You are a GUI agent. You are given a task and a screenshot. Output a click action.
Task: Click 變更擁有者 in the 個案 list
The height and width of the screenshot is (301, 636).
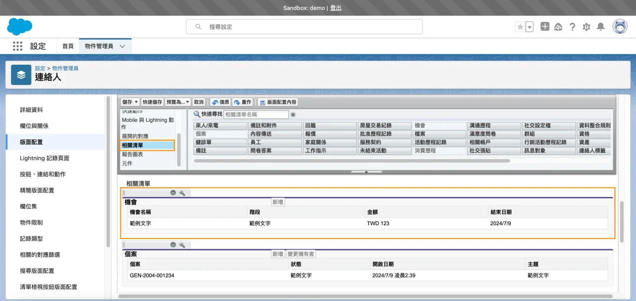tap(301, 254)
